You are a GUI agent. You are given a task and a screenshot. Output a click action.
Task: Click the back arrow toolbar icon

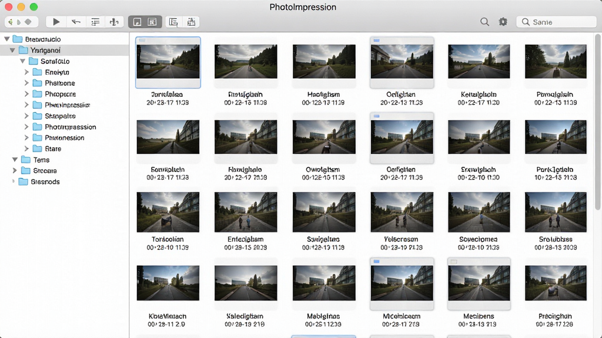tap(76, 22)
